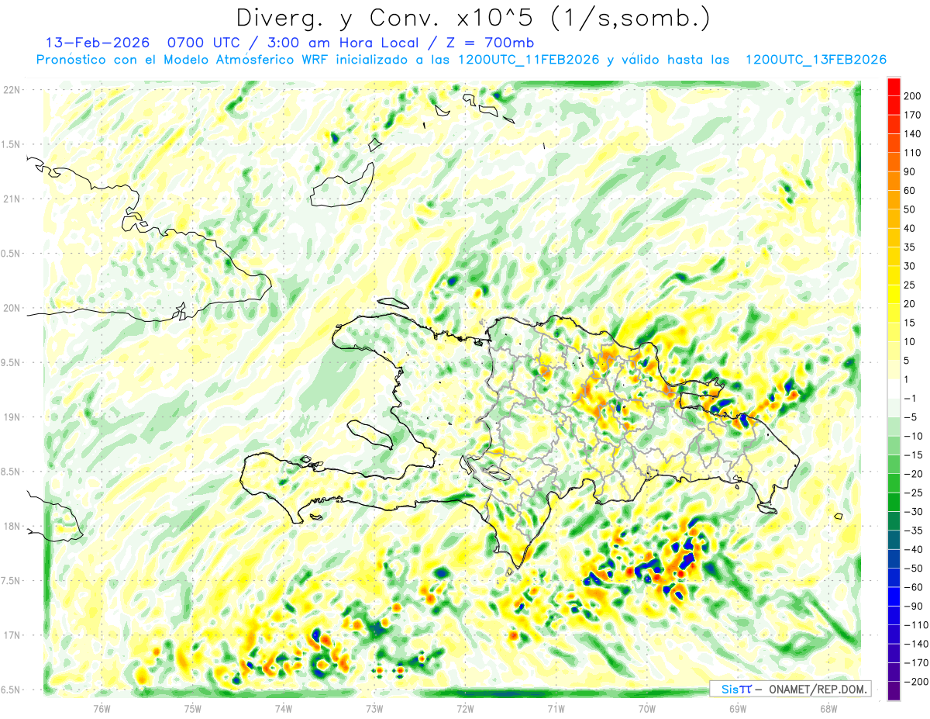The height and width of the screenshot is (719, 930).
Task: Click the '18N' latitude label
Action: [x=12, y=526]
